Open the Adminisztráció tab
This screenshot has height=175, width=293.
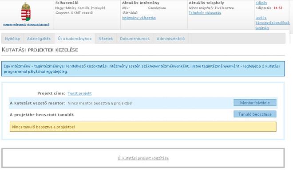170,39
